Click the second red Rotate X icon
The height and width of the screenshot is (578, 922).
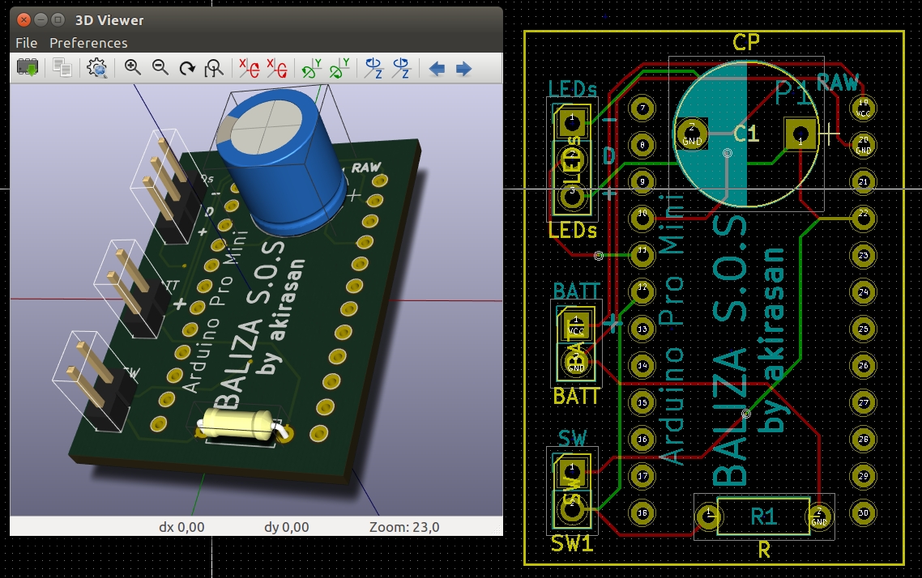click(277, 68)
